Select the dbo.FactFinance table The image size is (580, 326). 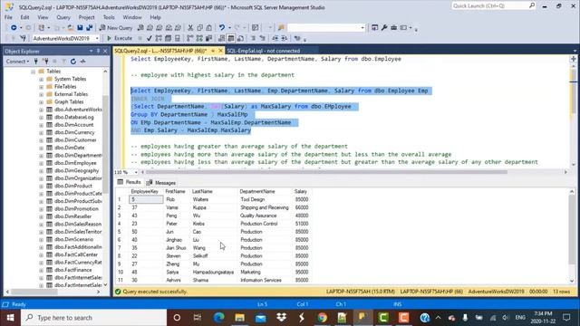pos(72,270)
